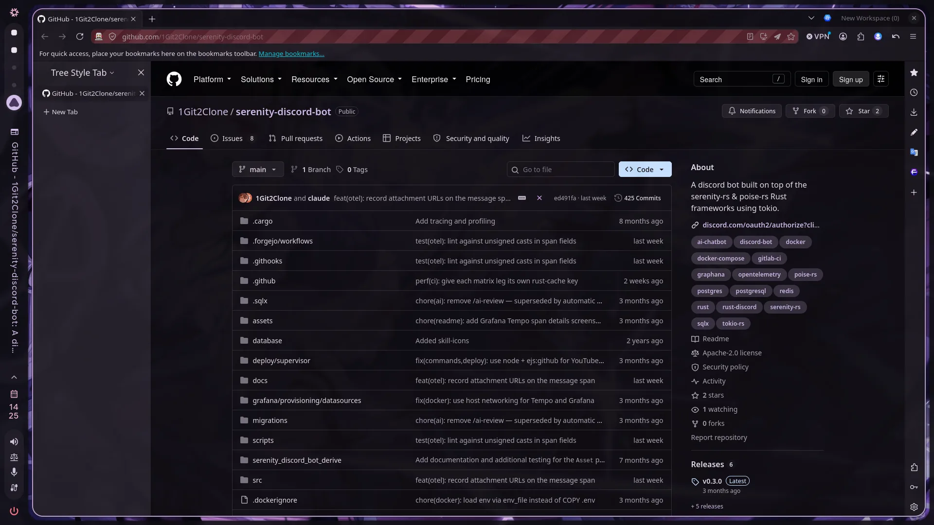Open settings gear in right sidebar

point(914,507)
